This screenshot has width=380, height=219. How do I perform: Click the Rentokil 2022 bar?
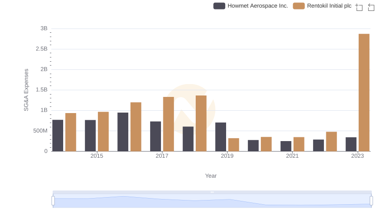(x=331, y=142)
